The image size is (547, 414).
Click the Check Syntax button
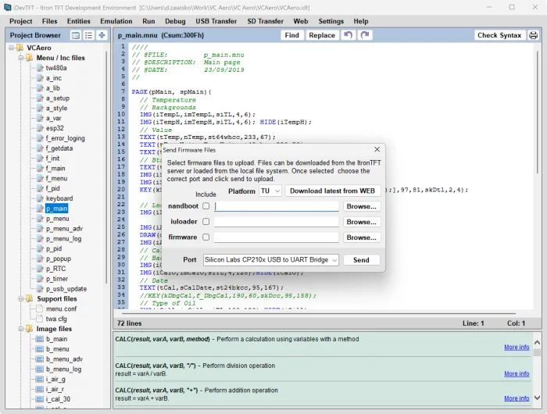point(499,35)
